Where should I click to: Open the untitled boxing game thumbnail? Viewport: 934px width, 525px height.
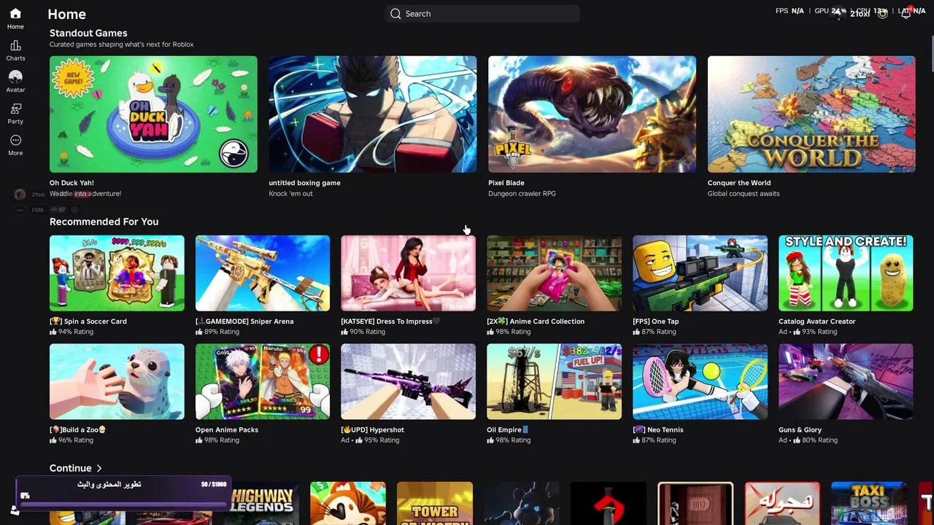point(373,114)
